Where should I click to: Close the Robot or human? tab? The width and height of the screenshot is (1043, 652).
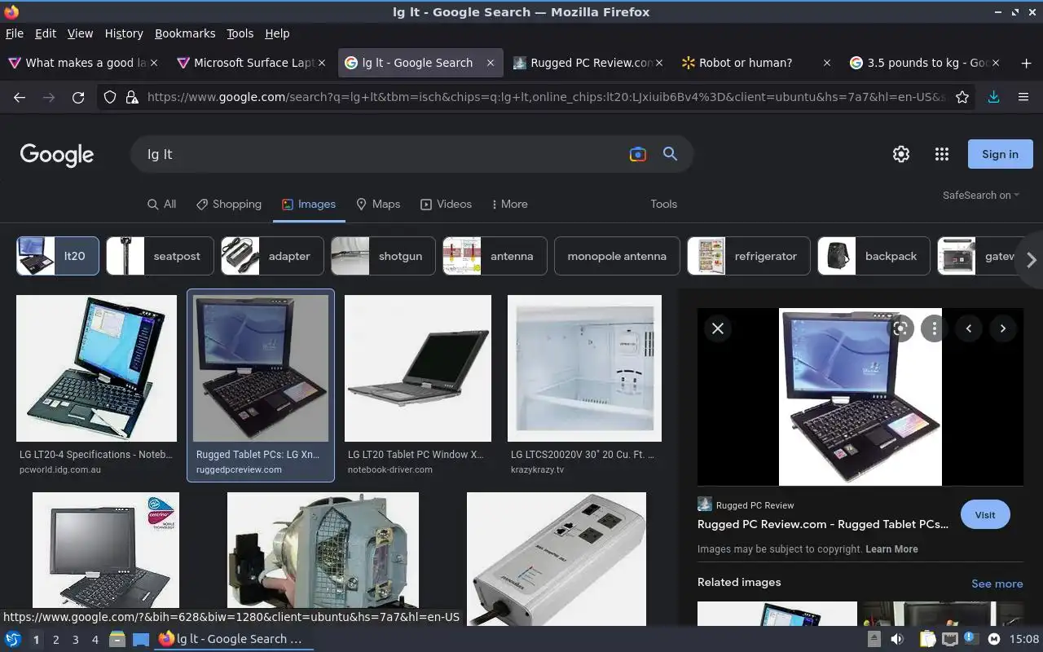tap(827, 63)
